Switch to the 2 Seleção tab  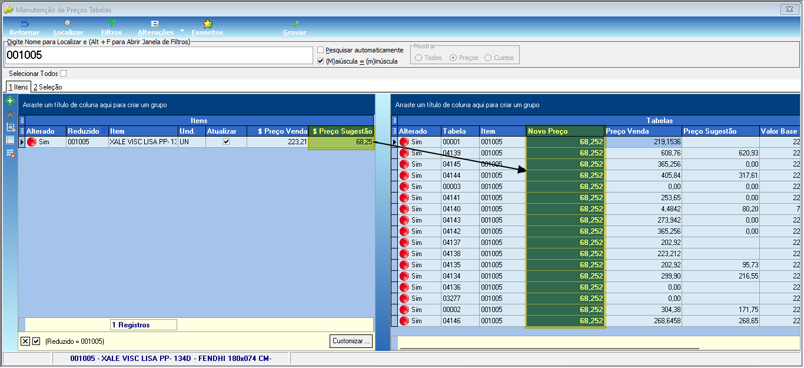click(48, 87)
